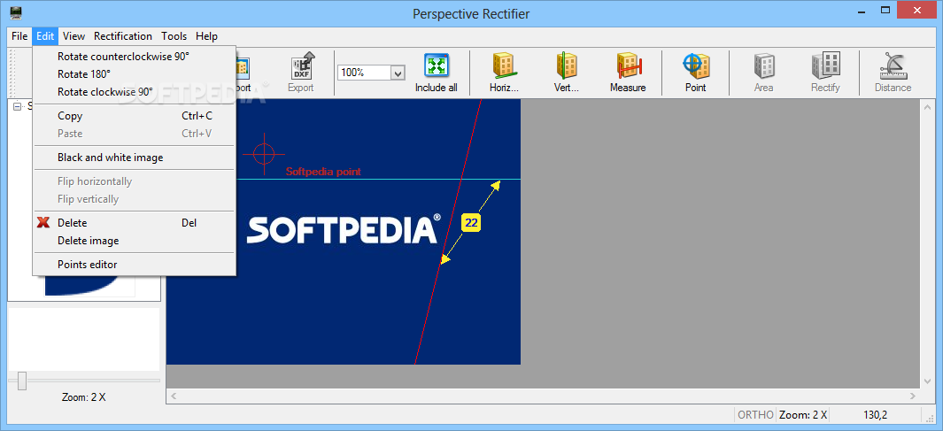The height and width of the screenshot is (431, 943).
Task: Open the File menu
Action: 19,36
